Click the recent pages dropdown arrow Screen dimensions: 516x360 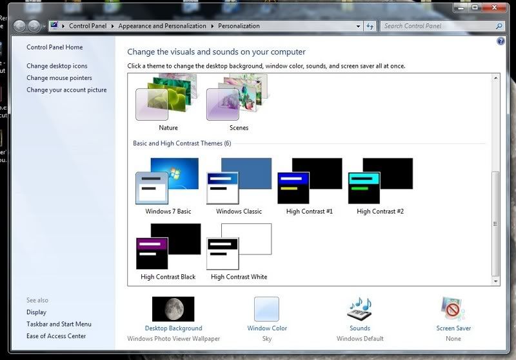click(x=44, y=26)
